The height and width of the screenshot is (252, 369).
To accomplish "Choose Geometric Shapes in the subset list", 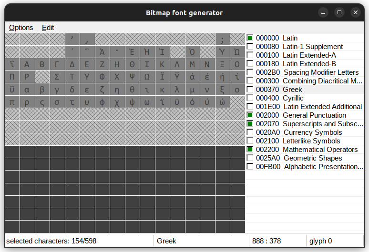I will [312, 158].
